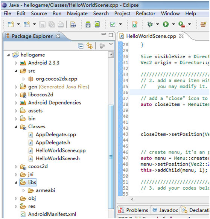Expand Android Dependencies node
The height and width of the screenshot is (219, 210).
tap(16, 103)
